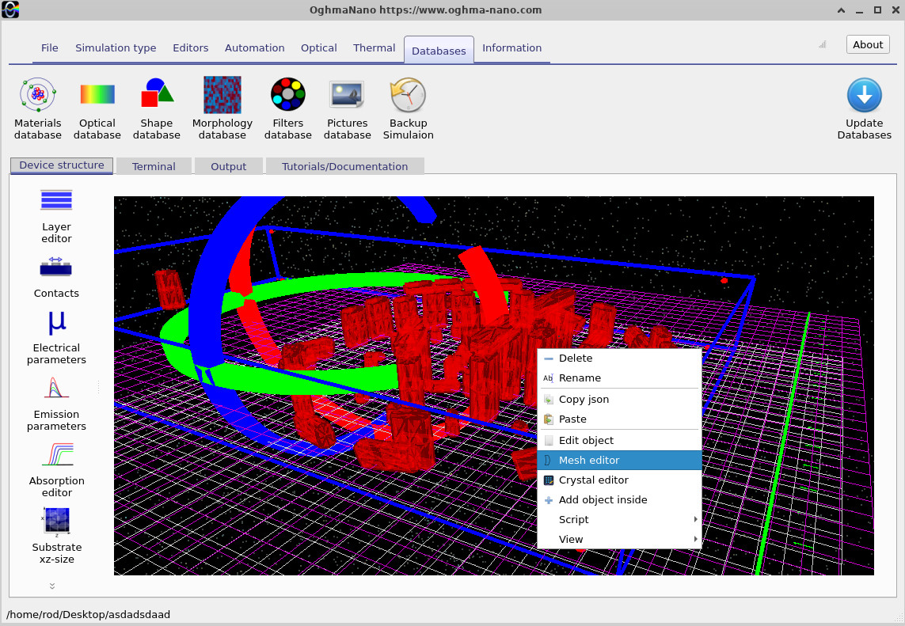
Task: Open the Layer editor
Action: [x=56, y=216]
